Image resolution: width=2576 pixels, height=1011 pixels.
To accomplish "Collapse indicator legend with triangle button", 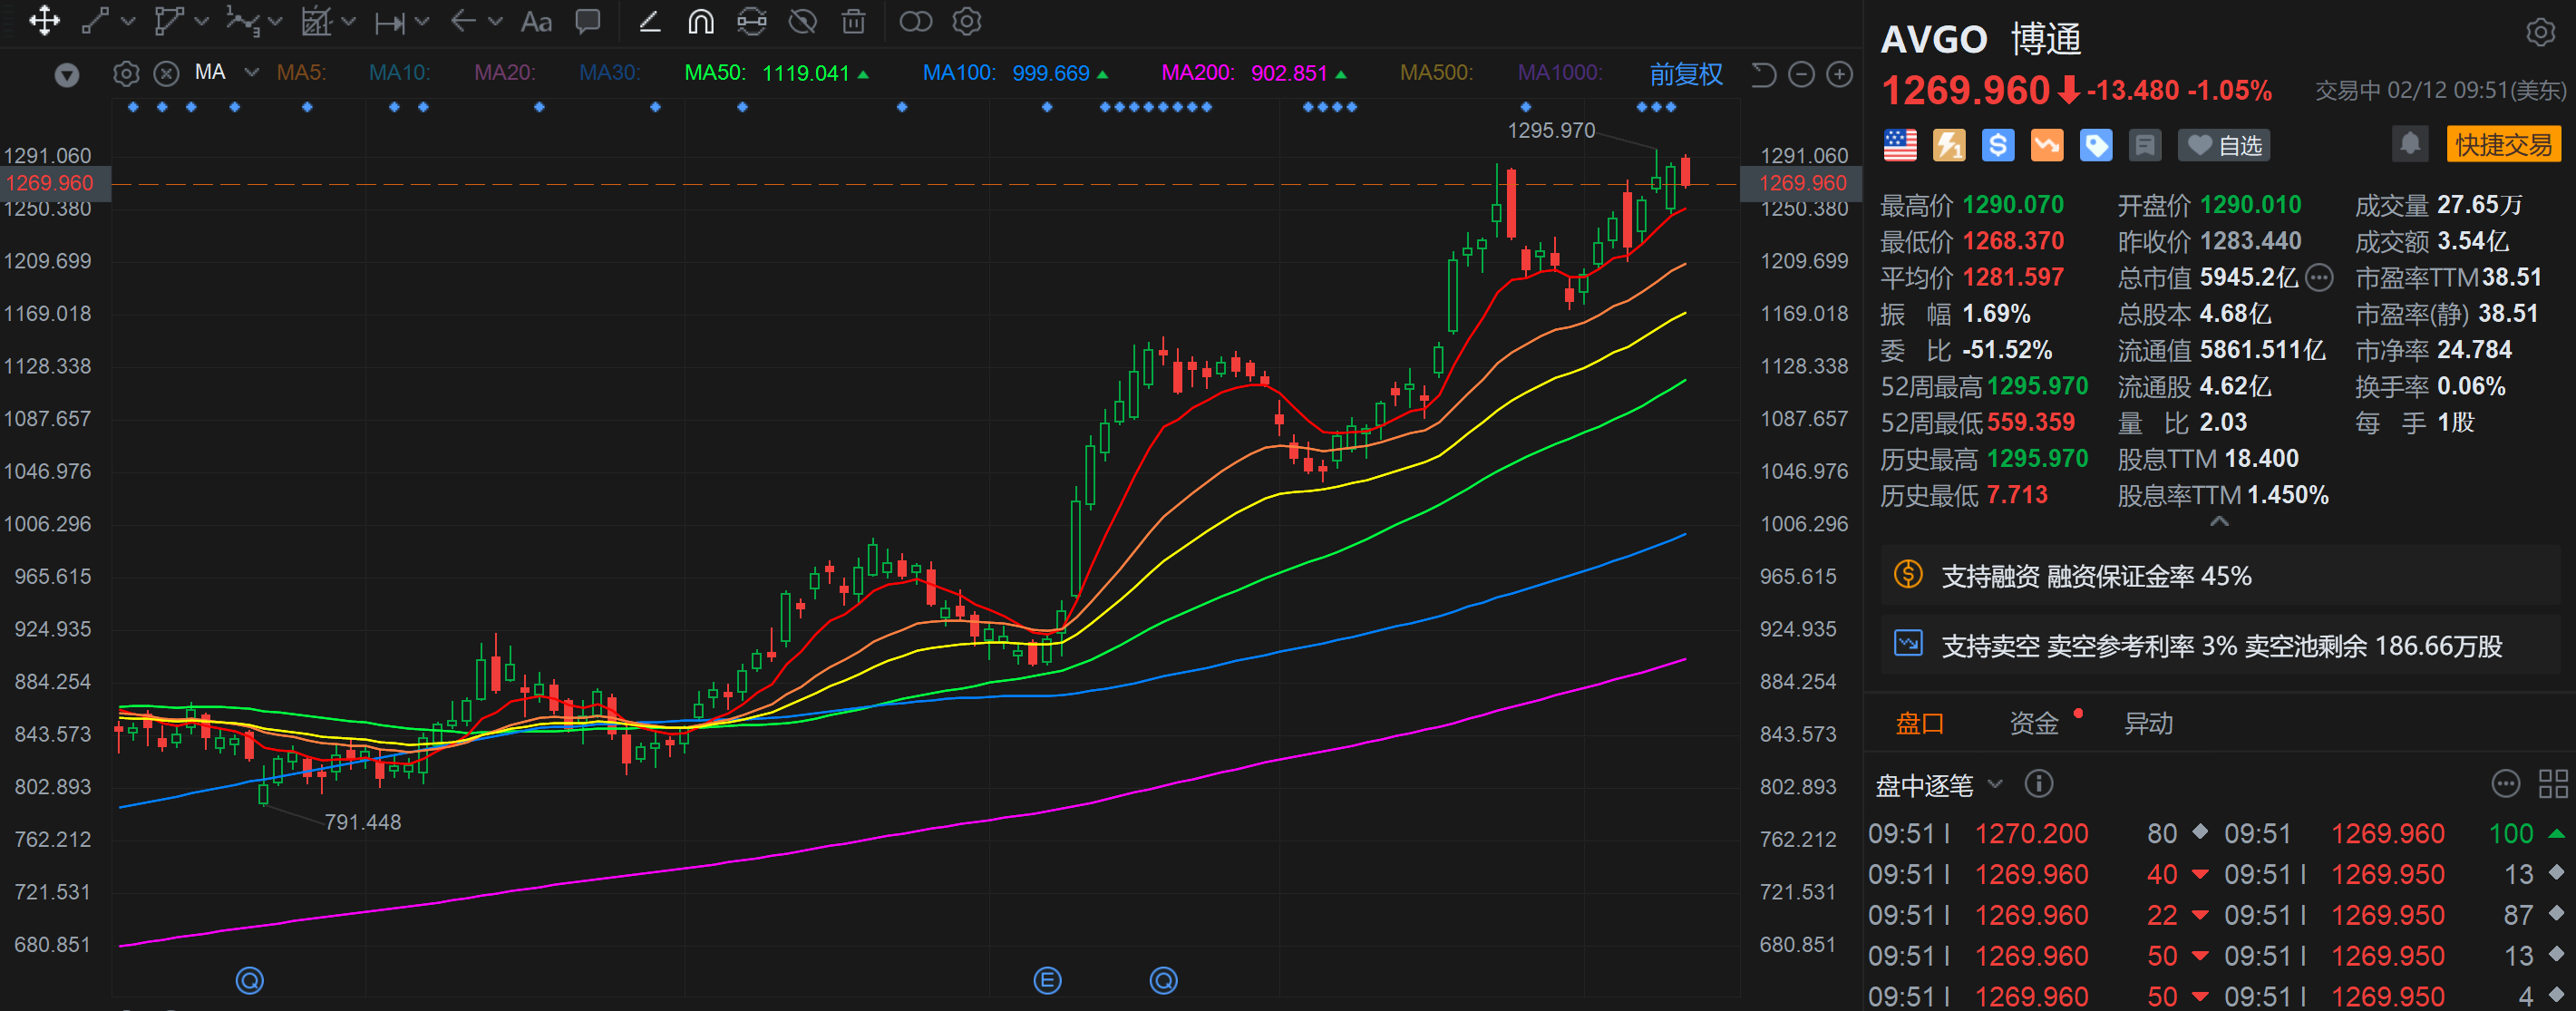I will coord(67,75).
